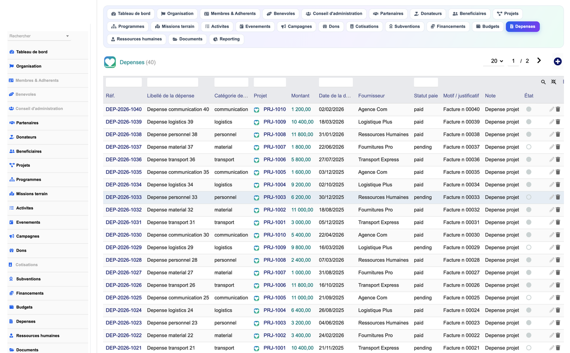Click 'Depense material 32' label
The height and width of the screenshot is (353, 570).
click(x=170, y=210)
